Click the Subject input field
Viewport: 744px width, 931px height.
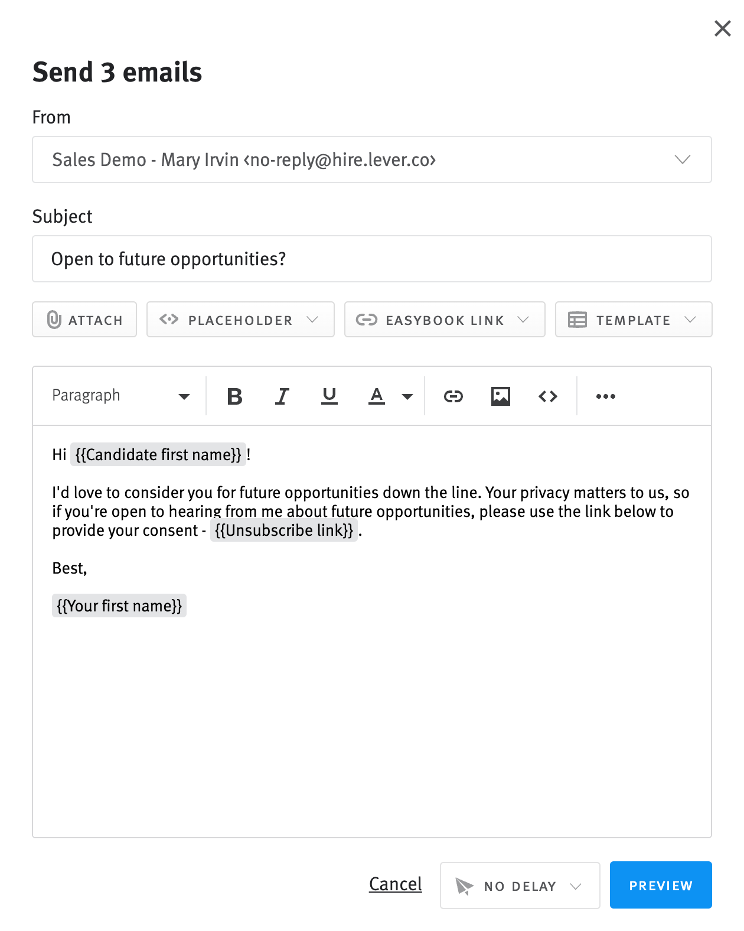[372, 259]
